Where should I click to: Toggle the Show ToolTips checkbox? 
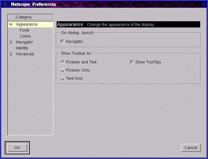(132, 62)
